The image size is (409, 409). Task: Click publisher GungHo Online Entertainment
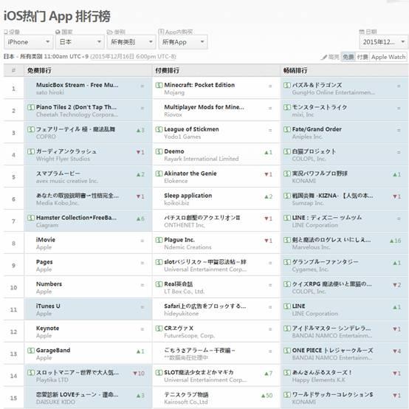click(x=334, y=92)
